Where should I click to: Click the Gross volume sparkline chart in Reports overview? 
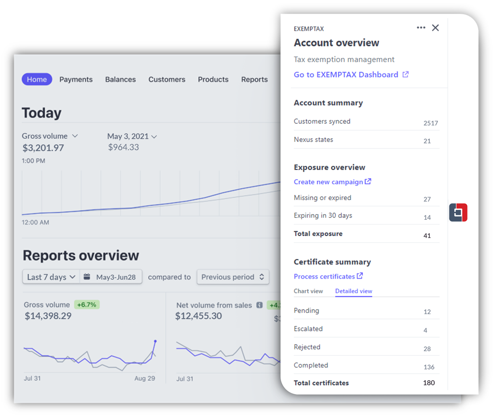90,355
